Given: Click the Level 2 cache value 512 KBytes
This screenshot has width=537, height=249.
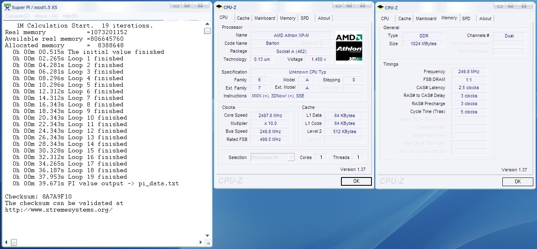Looking at the screenshot, I should [x=345, y=131].
